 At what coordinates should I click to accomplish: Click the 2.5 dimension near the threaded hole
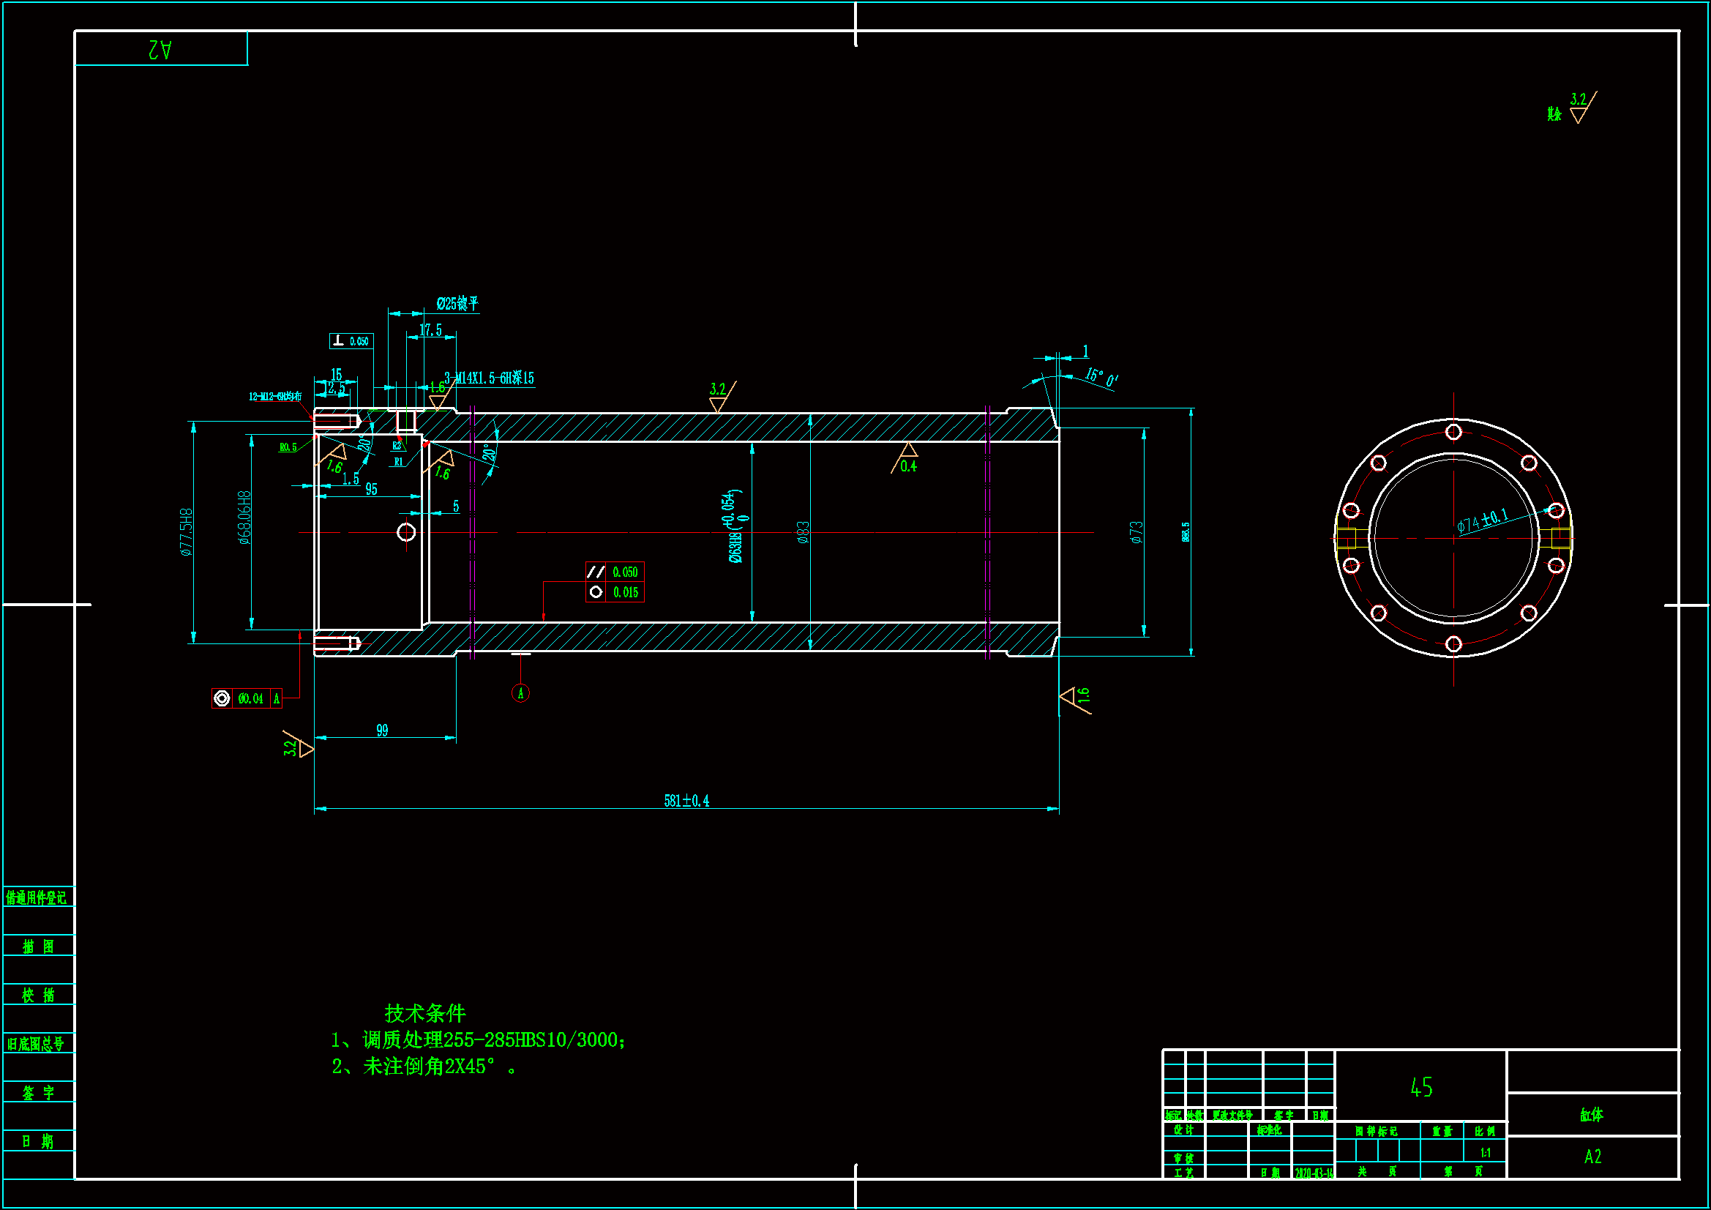[x=337, y=389]
